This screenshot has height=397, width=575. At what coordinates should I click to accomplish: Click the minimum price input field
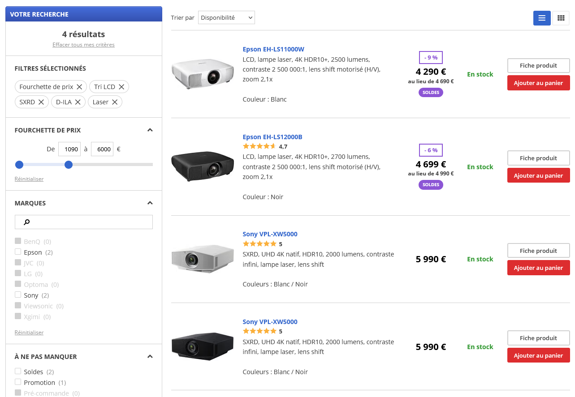tap(69, 149)
